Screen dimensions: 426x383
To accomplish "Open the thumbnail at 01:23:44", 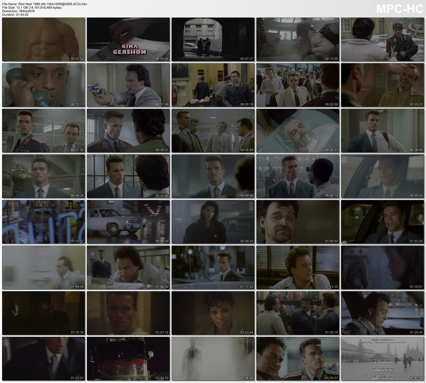I will (x=213, y=313).
